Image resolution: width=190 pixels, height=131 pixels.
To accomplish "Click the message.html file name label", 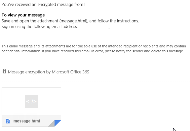I will point(27,121).
